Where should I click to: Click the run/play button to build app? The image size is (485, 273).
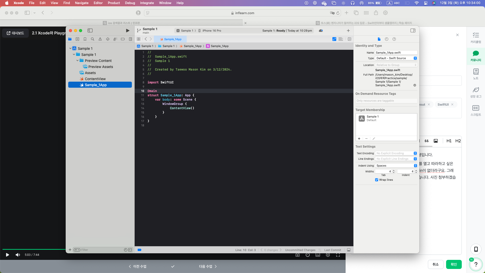(128, 30)
